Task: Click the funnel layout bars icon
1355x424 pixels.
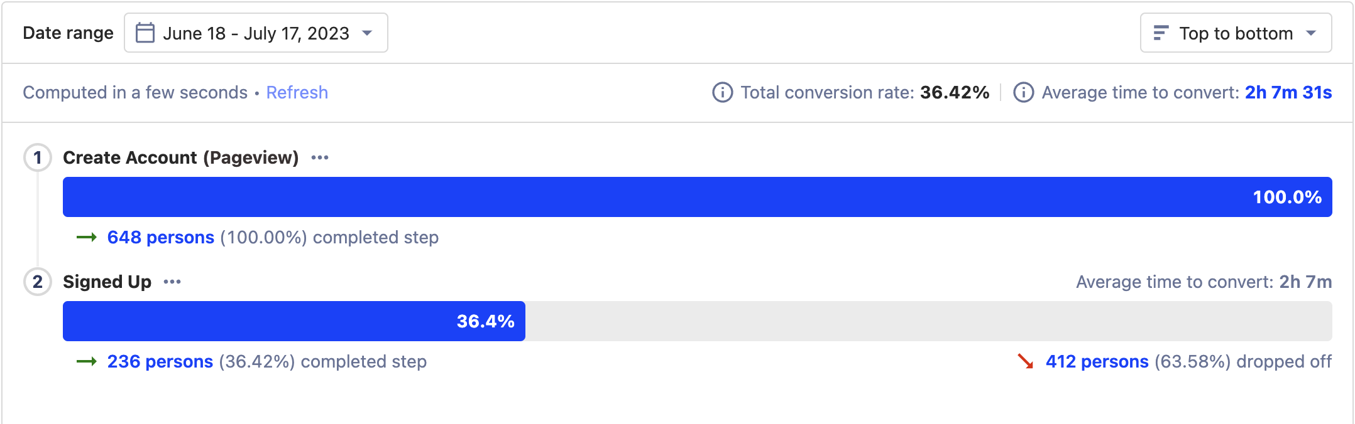Action: pos(1161,33)
